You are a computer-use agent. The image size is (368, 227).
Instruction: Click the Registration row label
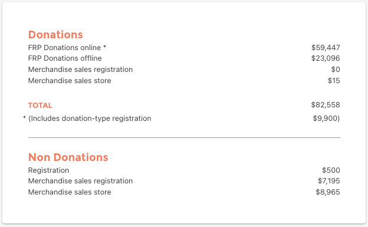[48, 170]
